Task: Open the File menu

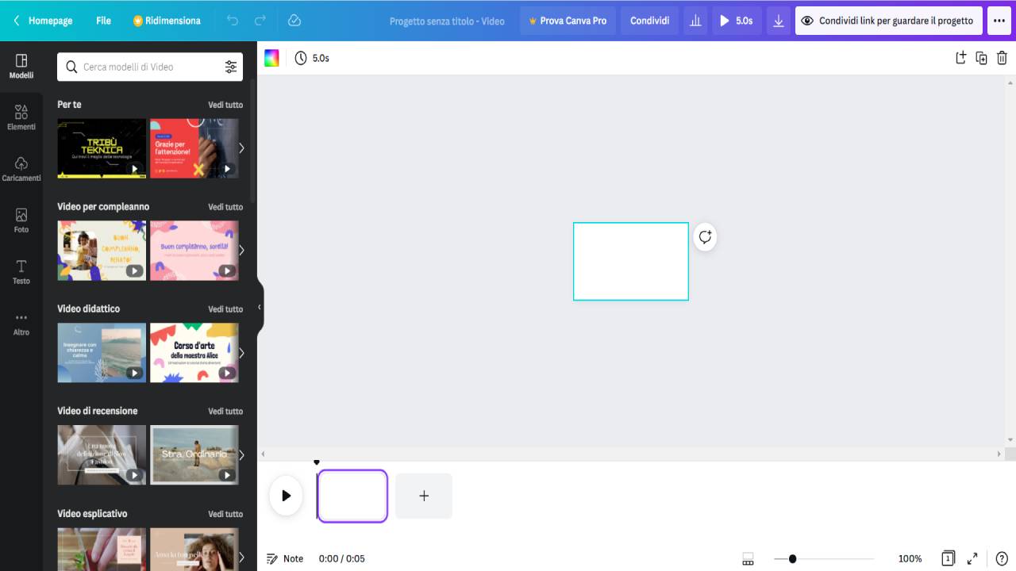Action: pyautogui.click(x=102, y=21)
